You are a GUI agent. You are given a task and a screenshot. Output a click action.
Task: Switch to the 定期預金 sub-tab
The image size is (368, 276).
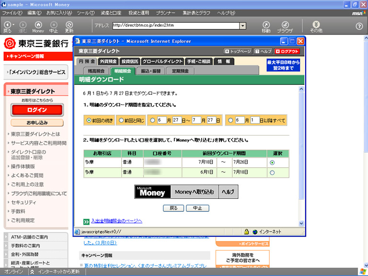(180, 71)
